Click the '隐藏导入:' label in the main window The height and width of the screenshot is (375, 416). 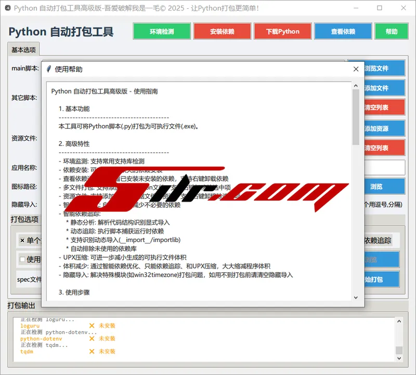click(24, 205)
